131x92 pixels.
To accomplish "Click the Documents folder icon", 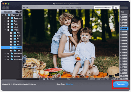I will (12, 18).
